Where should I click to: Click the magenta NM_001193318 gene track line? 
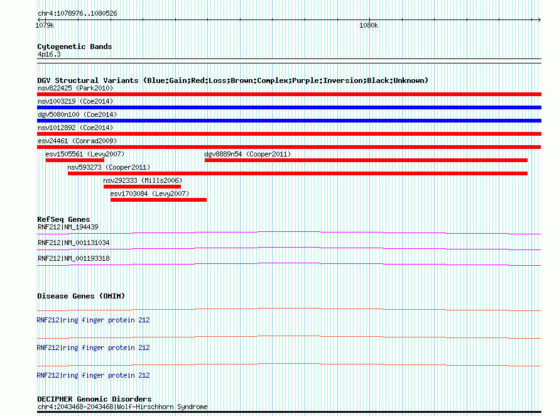point(289,264)
